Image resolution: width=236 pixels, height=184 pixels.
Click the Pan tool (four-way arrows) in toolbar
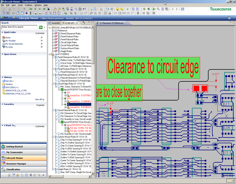pos(27,13)
